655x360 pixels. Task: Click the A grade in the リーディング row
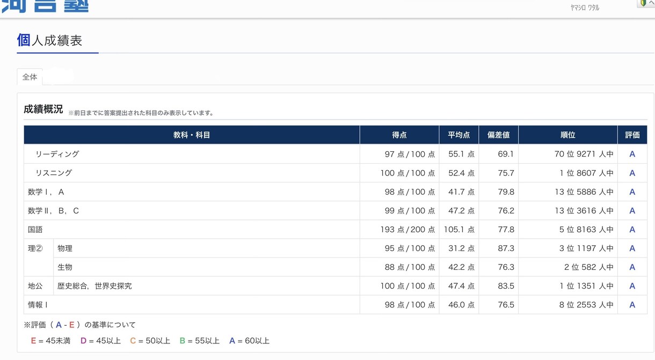(632, 154)
